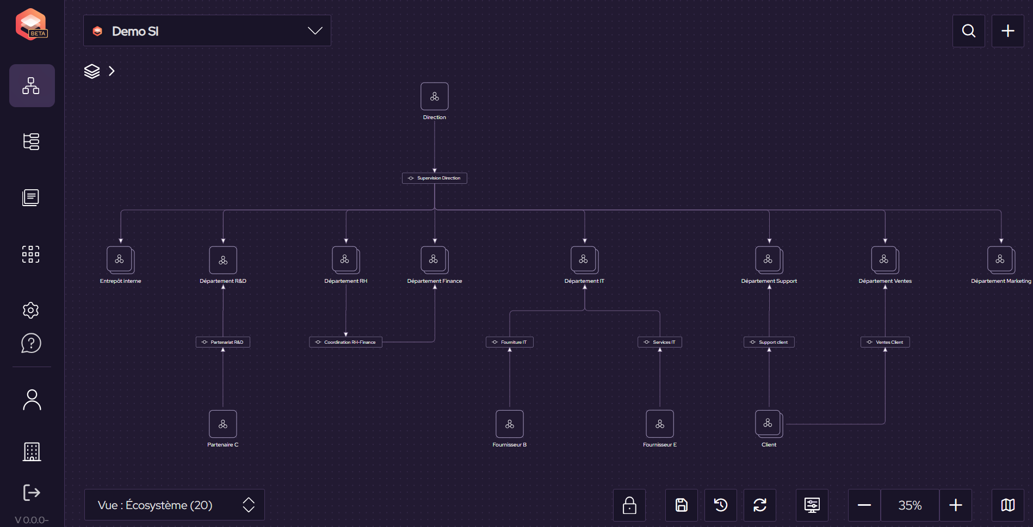Expand the layers breadcrumb chevron
Viewport: 1033px width, 527px height.
(x=112, y=71)
